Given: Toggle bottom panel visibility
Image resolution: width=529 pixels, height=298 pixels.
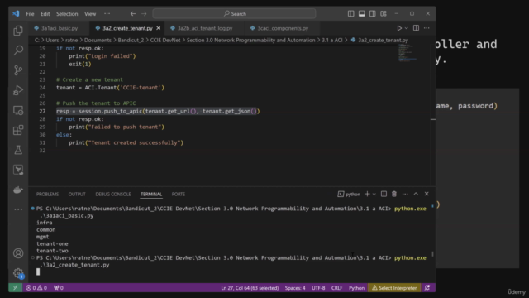Looking at the screenshot, I should click(x=362, y=13).
